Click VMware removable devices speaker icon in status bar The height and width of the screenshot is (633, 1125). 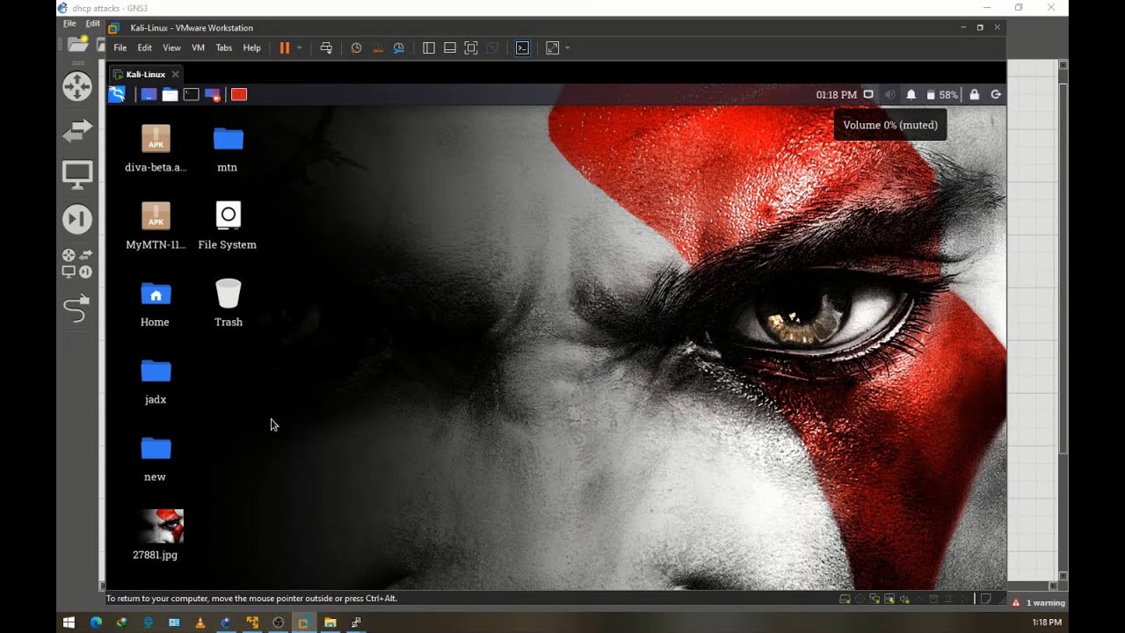[x=904, y=599]
